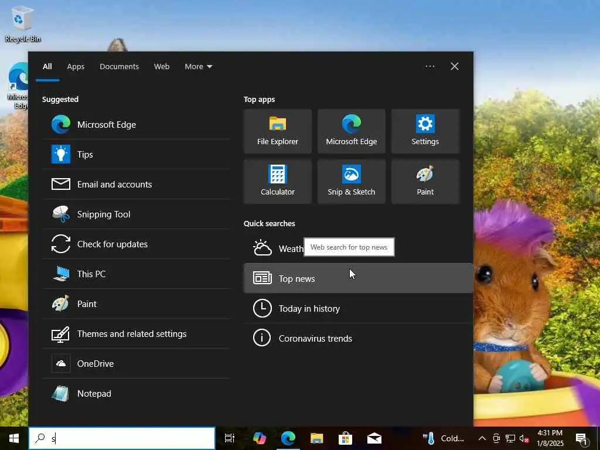The width and height of the screenshot is (600, 450).
Task: Open Microsoft Edge tile in Top apps
Action: click(352, 131)
